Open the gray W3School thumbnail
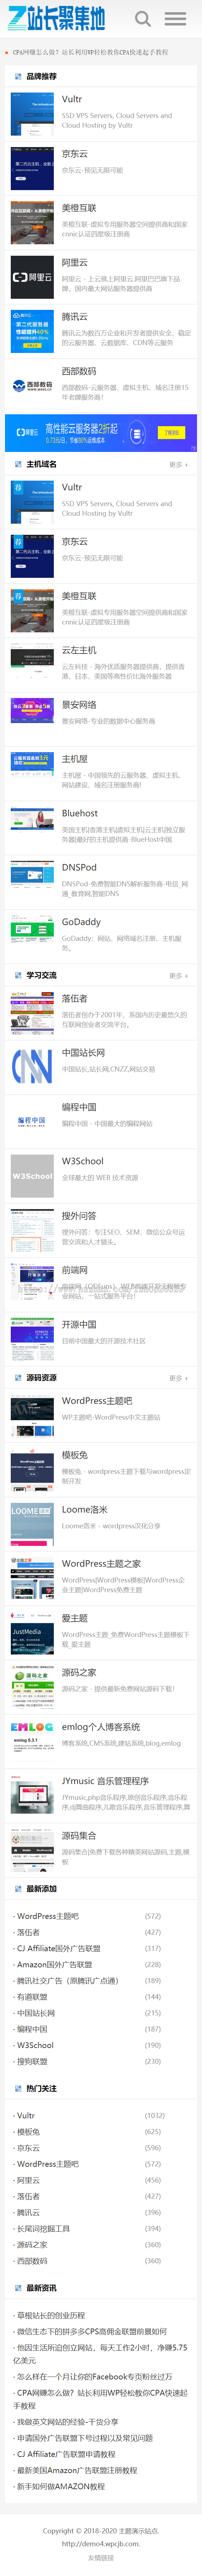 32,1176
